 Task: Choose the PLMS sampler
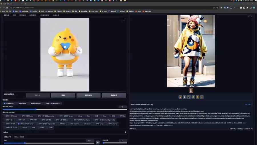[42, 128]
